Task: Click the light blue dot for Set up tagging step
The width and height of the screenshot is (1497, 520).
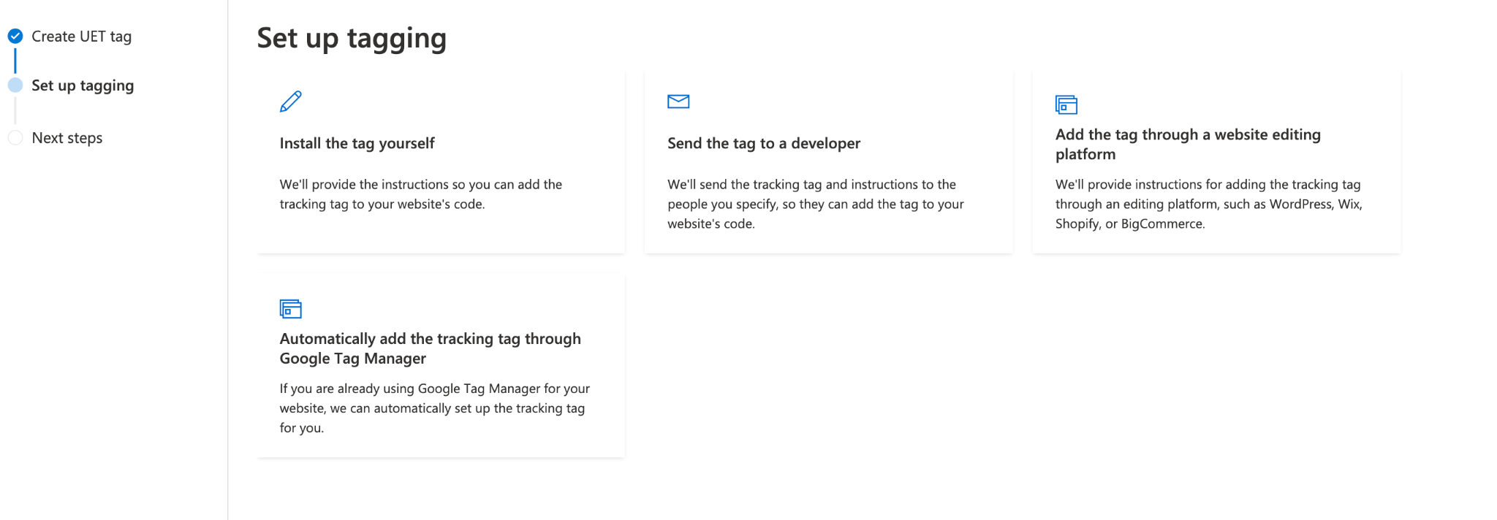Action: pyautogui.click(x=15, y=85)
